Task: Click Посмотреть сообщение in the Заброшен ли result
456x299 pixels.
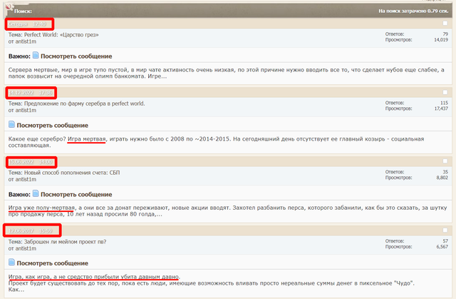Action: 53,263
